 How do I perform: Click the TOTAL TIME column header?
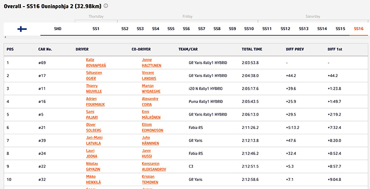tap(252, 49)
